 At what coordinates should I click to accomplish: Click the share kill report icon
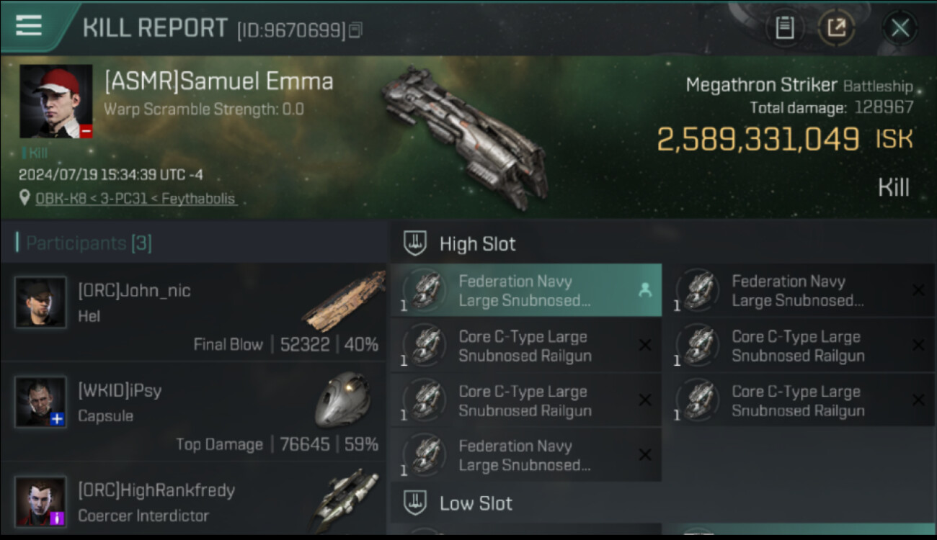click(836, 28)
